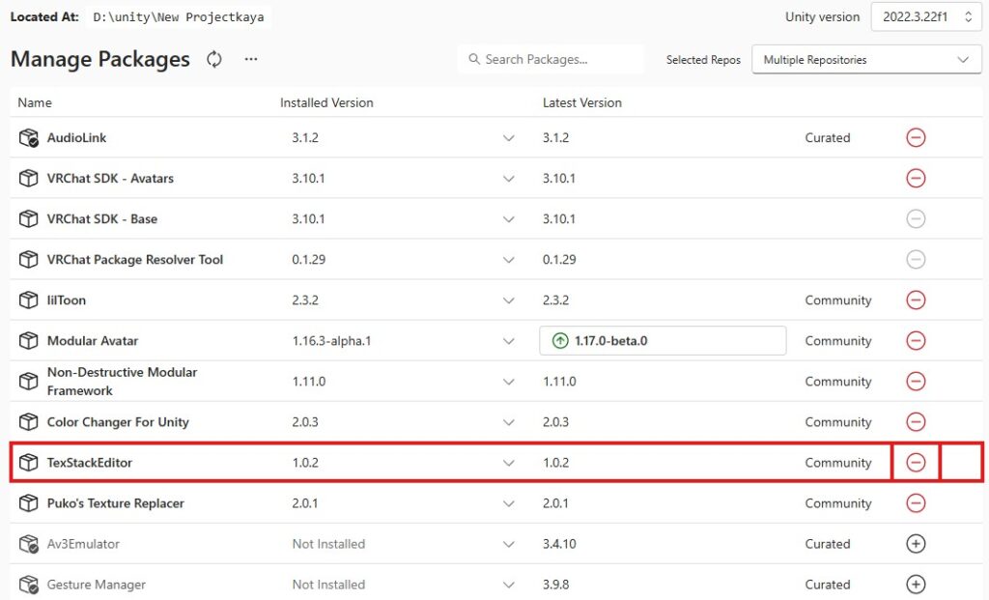Image resolution: width=989 pixels, height=600 pixels.
Task: Upgrade Modular Avatar to 1.17.0-beta.0
Action: 663,341
